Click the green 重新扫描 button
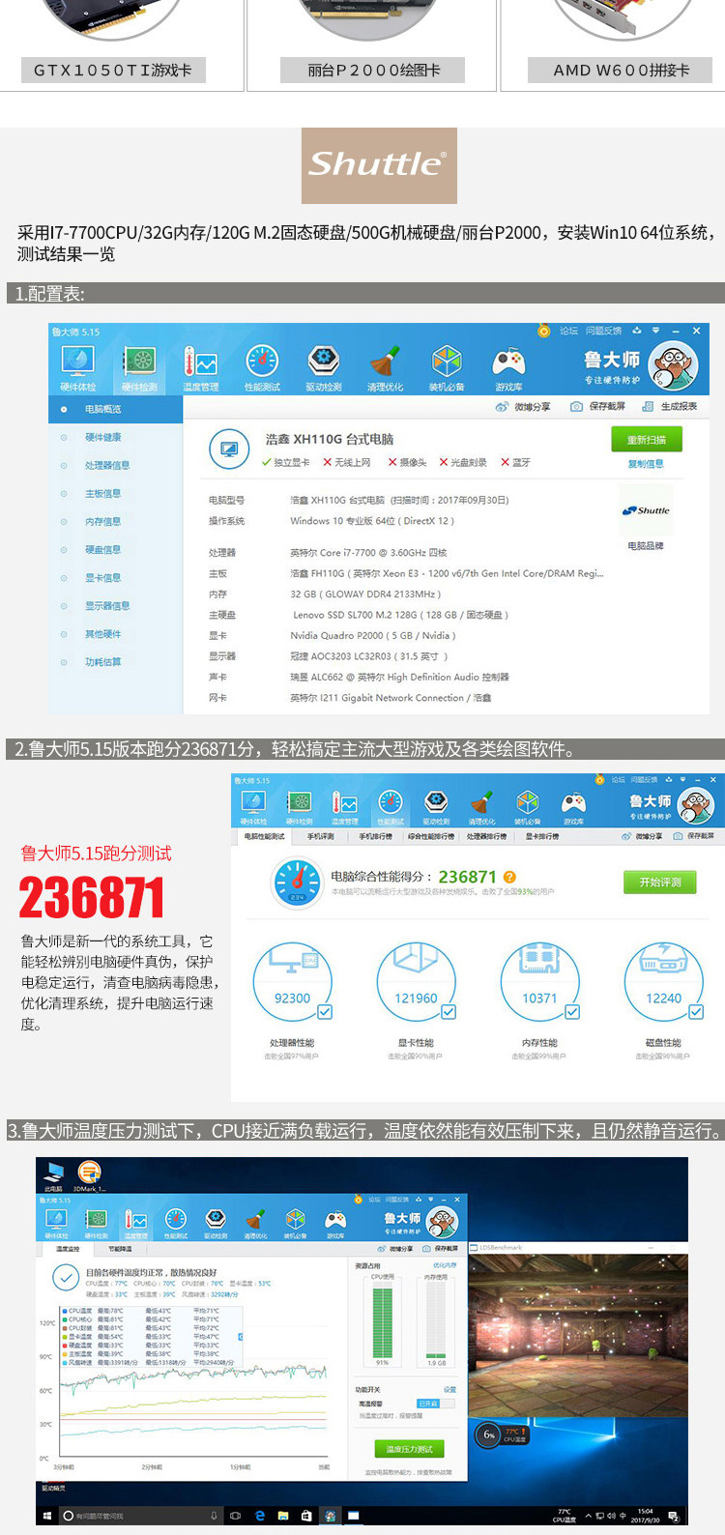This screenshot has height=1535, width=725. (647, 440)
